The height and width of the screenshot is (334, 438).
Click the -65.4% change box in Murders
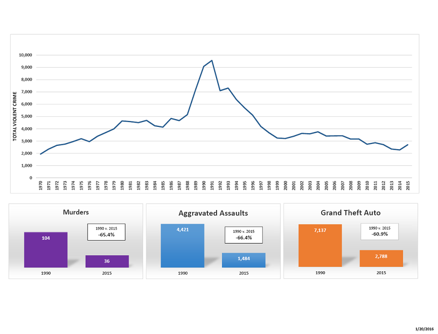click(106, 232)
